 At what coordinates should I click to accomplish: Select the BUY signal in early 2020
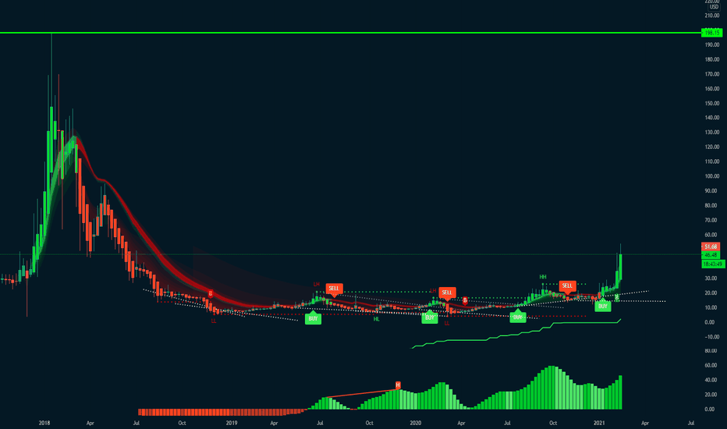[x=430, y=317]
